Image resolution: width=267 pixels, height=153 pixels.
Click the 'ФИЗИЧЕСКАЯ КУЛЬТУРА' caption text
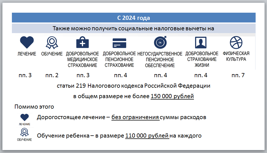pyautogui.click(x=236, y=57)
